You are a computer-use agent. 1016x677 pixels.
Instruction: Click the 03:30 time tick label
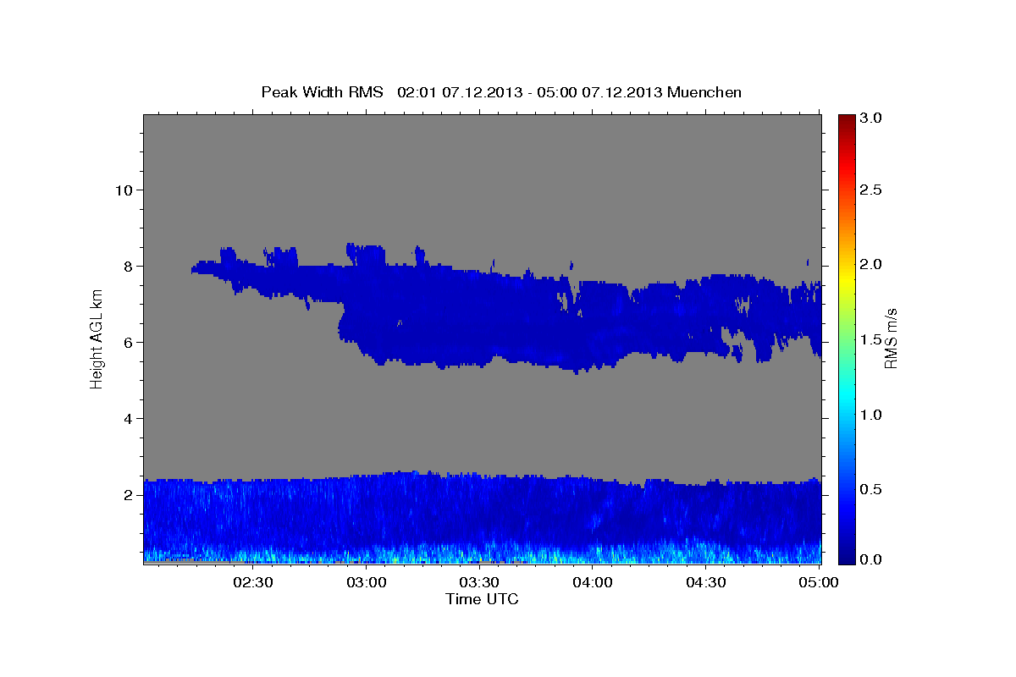pyautogui.click(x=480, y=582)
